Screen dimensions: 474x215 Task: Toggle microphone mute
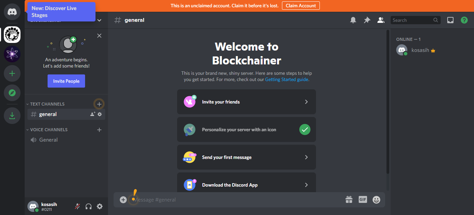click(x=77, y=206)
